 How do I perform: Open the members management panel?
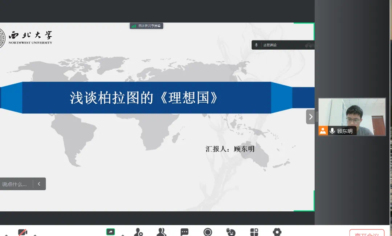[x=161, y=232]
